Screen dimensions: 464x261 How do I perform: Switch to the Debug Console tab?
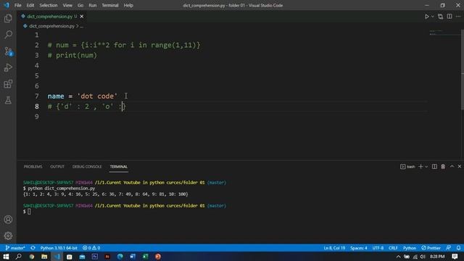[87, 167]
